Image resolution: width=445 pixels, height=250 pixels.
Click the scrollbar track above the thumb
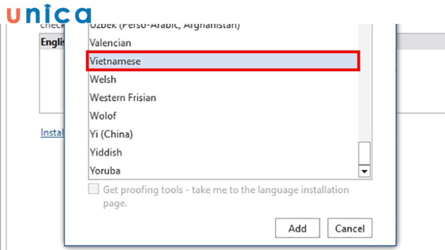(x=364, y=83)
